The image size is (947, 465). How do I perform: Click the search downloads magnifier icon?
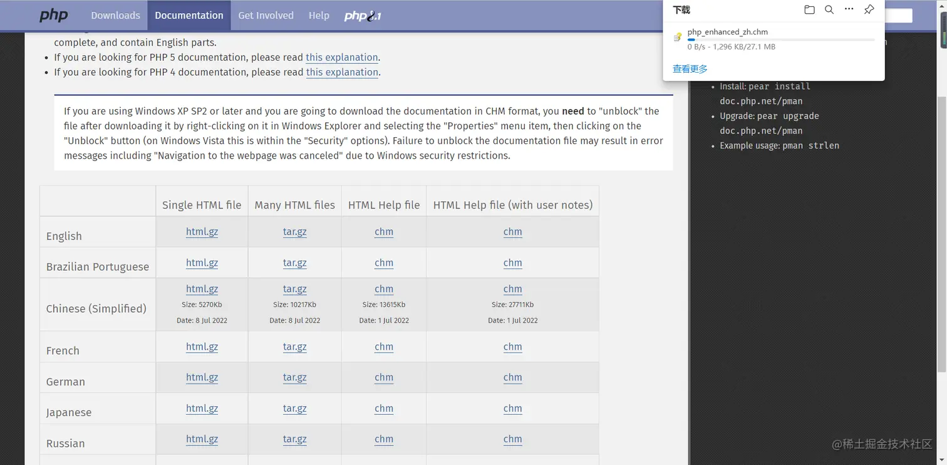(x=829, y=9)
